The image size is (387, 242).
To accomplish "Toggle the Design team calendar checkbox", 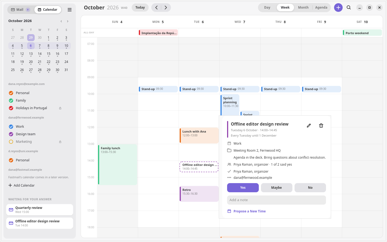I will pyautogui.click(x=11, y=134).
